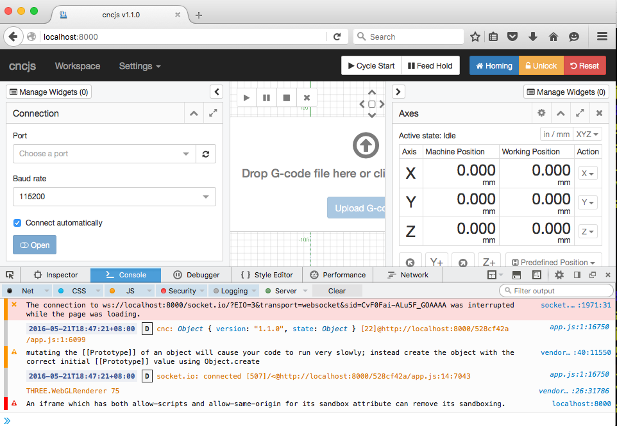
Task: Open the X axis action dropdown
Action: tap(587, 174)
